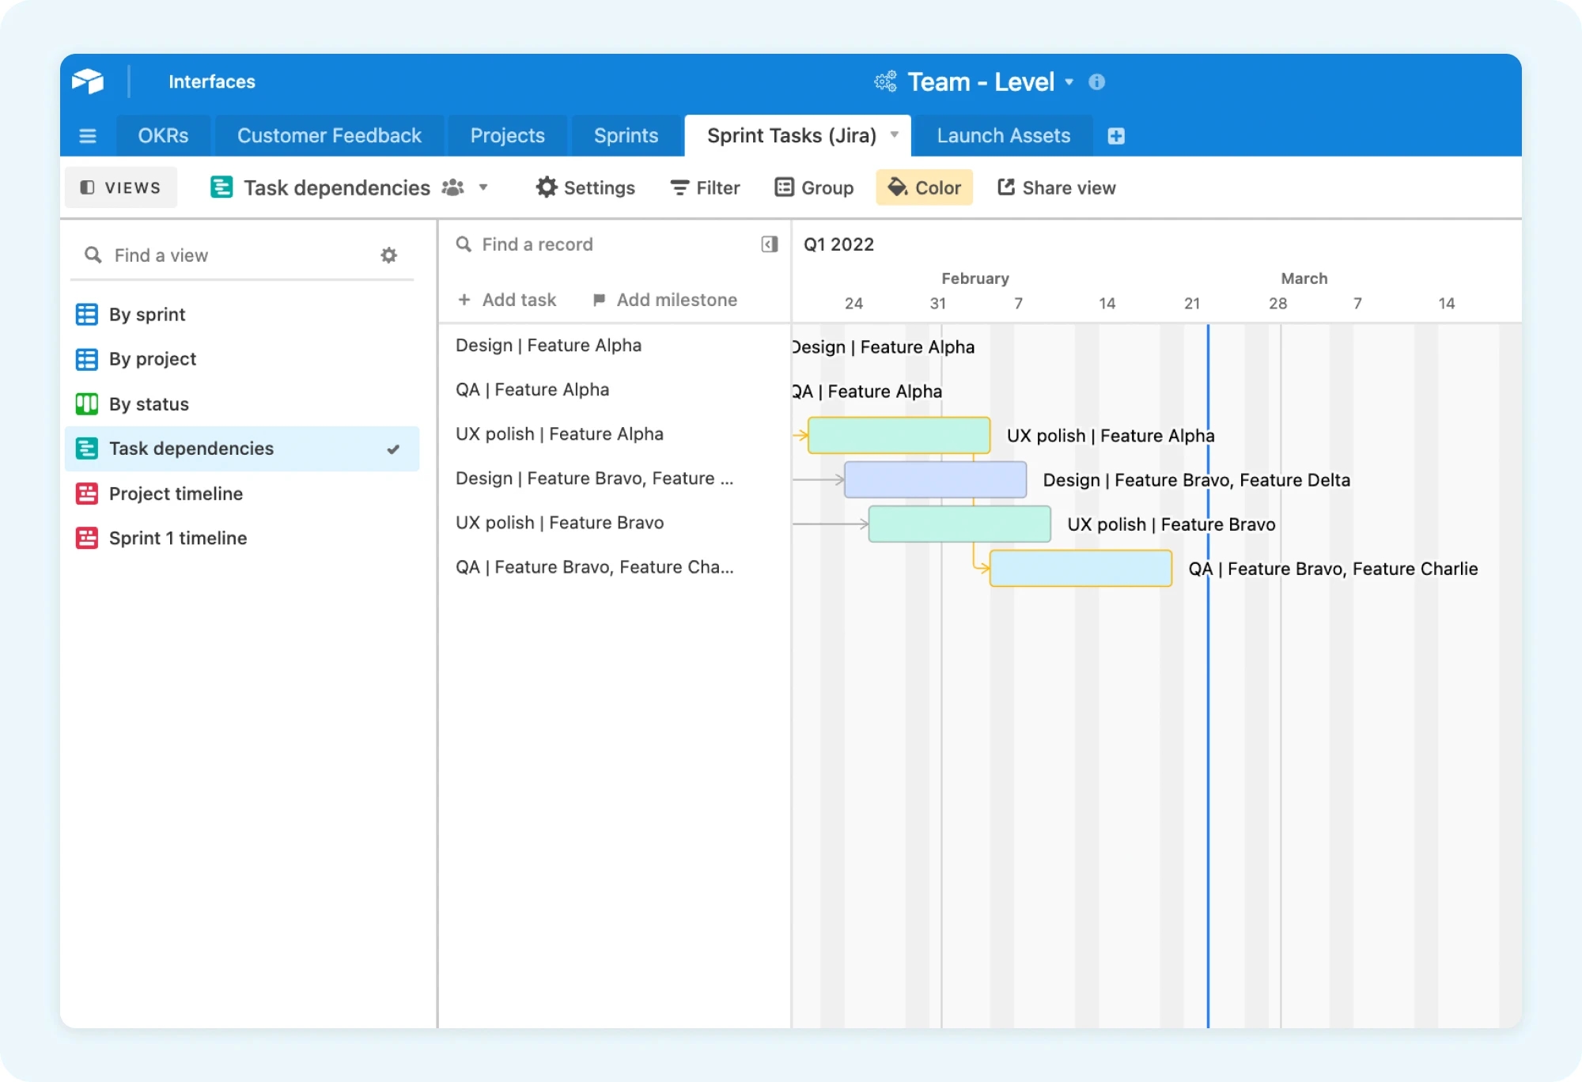Click Share view
The height and width of the screenshot is (1082, 1582).
click(x=1057, y=187)
